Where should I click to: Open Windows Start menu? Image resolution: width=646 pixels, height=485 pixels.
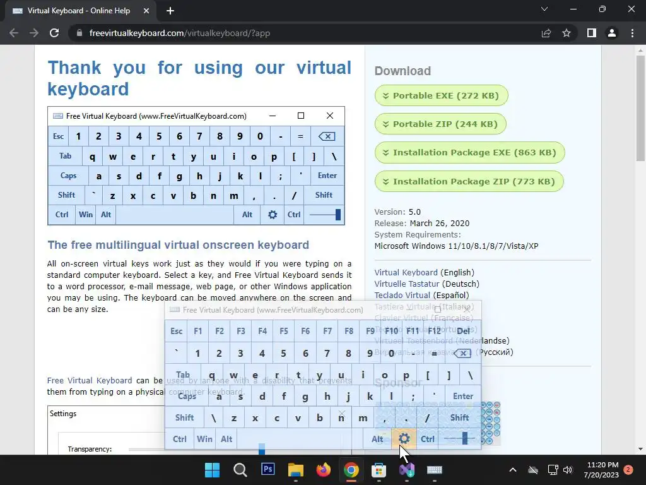click(x=212, y=470)
